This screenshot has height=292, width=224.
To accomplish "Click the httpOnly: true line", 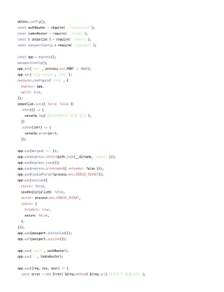I will tap(38, 209).
